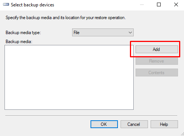Open the Backup media type combo box

coord(103,33)
